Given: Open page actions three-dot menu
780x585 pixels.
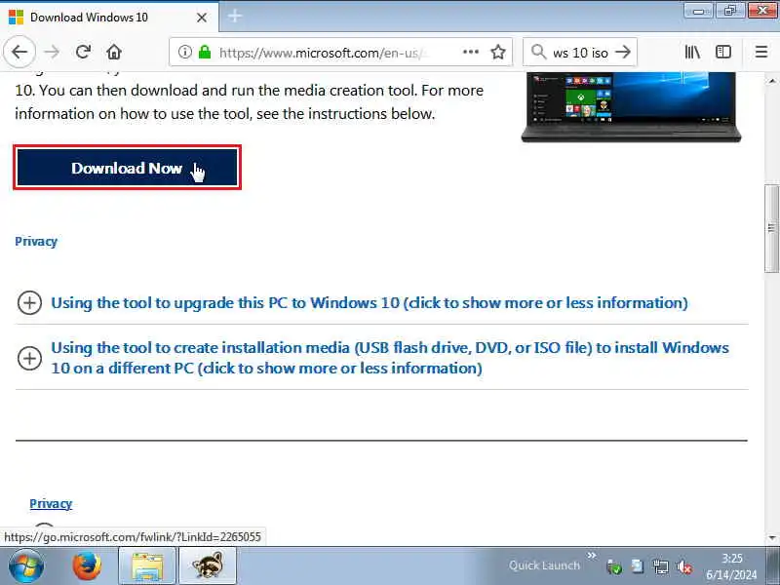Looking at the screenshot, I should pyautogui.click(x=471, y=52).
